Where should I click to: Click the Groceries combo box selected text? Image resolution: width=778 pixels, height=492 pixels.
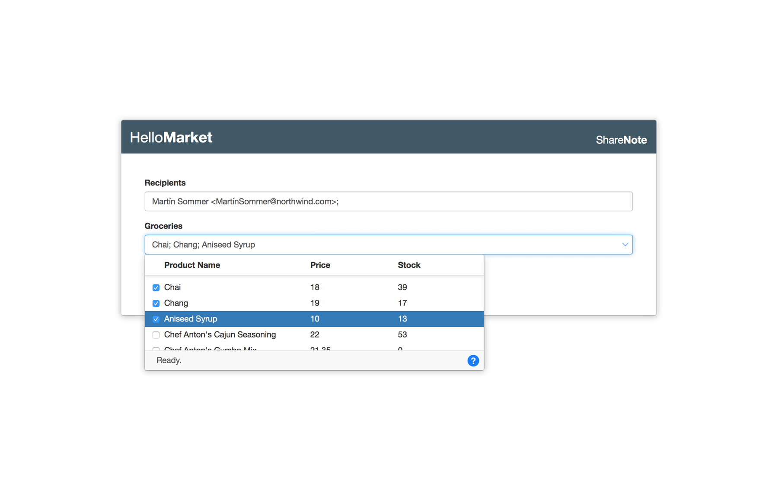[x=204, y=245]
